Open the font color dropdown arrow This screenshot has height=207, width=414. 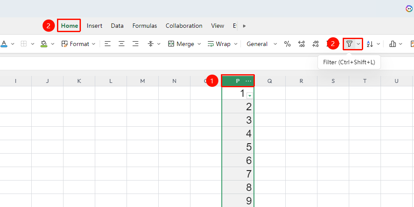(13, 44)
